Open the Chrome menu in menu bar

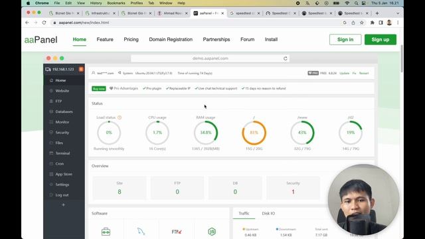42,3
